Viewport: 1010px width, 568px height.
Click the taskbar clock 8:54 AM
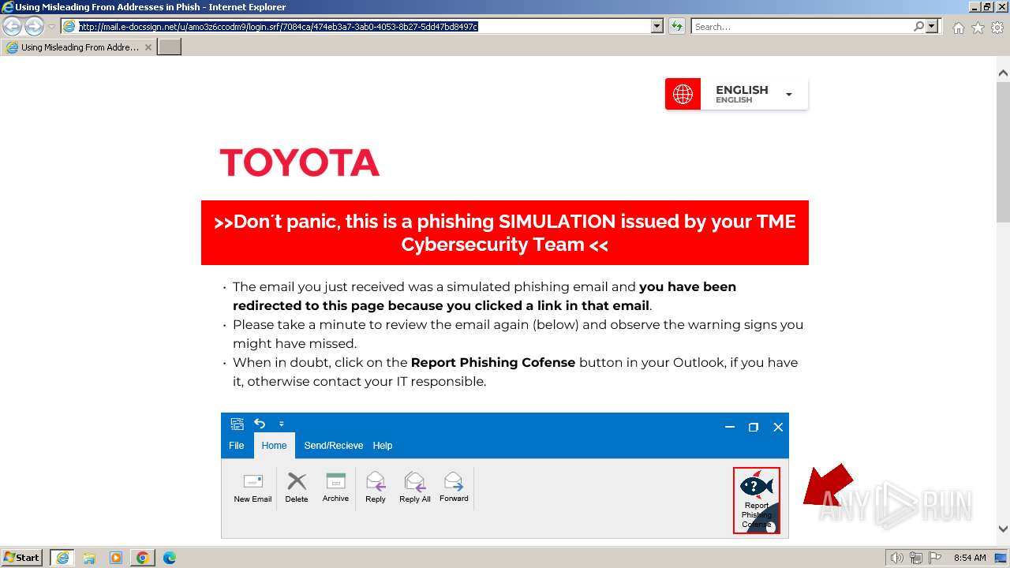970,558
